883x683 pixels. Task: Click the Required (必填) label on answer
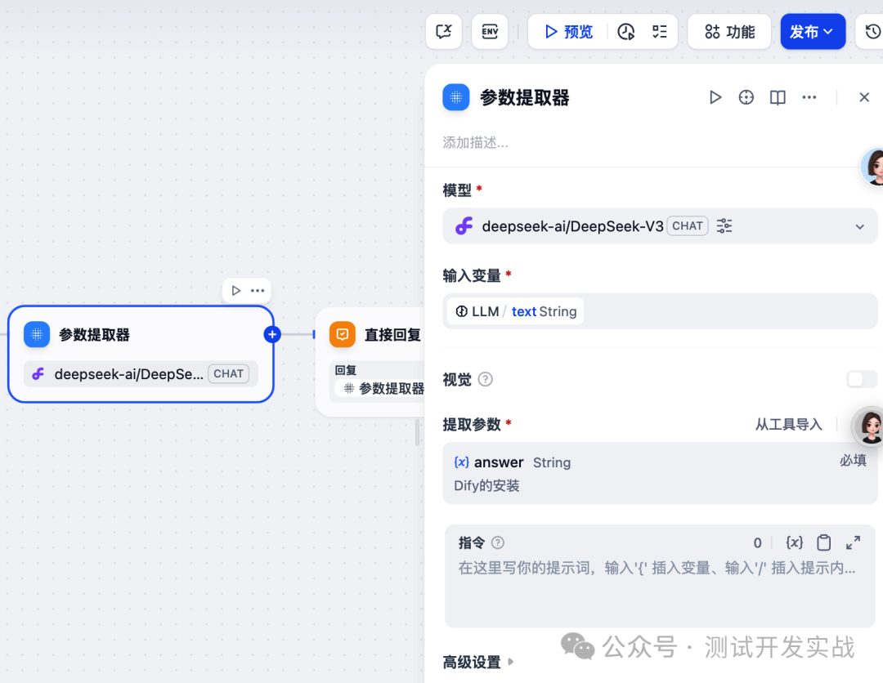tap(853, 461)
